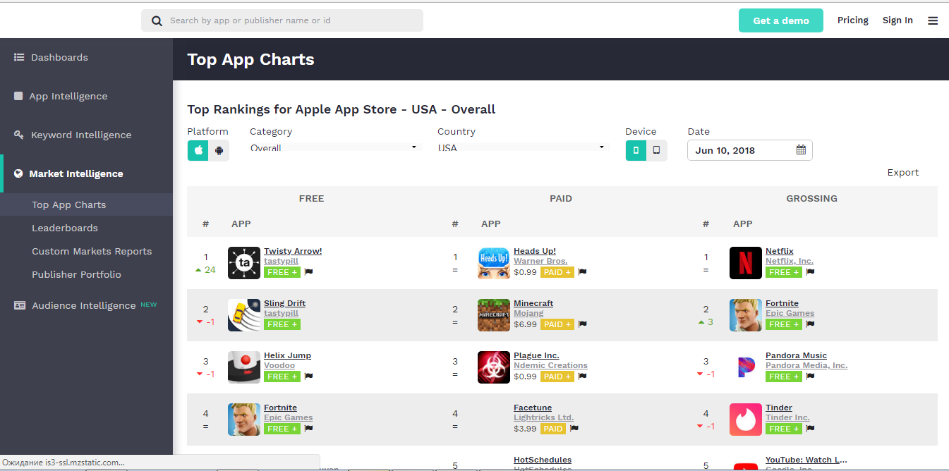The height and width of the screenshot is (471, 949).
Task: Click the Twisty Arrow! app icon
Action: tap(244, 263)
